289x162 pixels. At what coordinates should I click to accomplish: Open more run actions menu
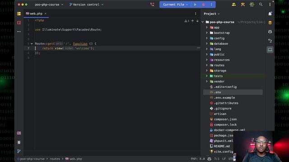pos(211,4)
